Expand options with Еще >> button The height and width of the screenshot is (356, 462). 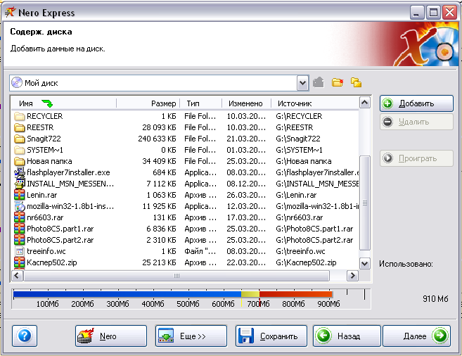191,336
